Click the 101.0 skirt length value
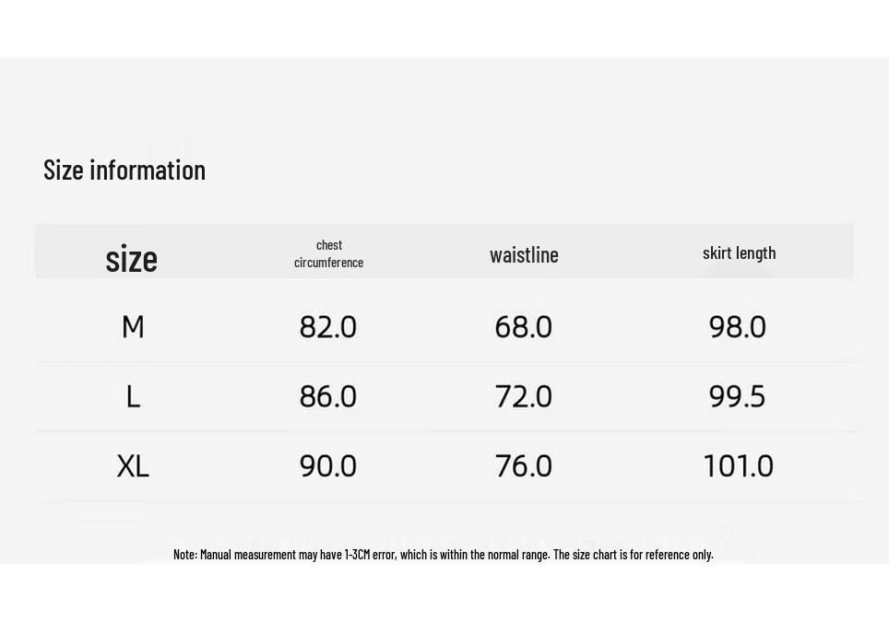 (x=738, y=465)
